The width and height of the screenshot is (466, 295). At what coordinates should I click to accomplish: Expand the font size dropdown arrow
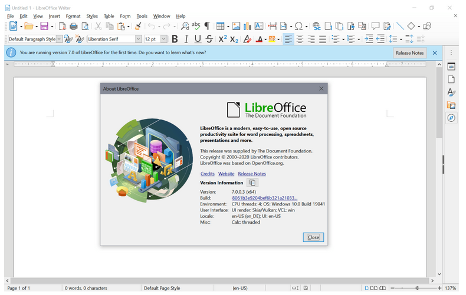[163, 39]
